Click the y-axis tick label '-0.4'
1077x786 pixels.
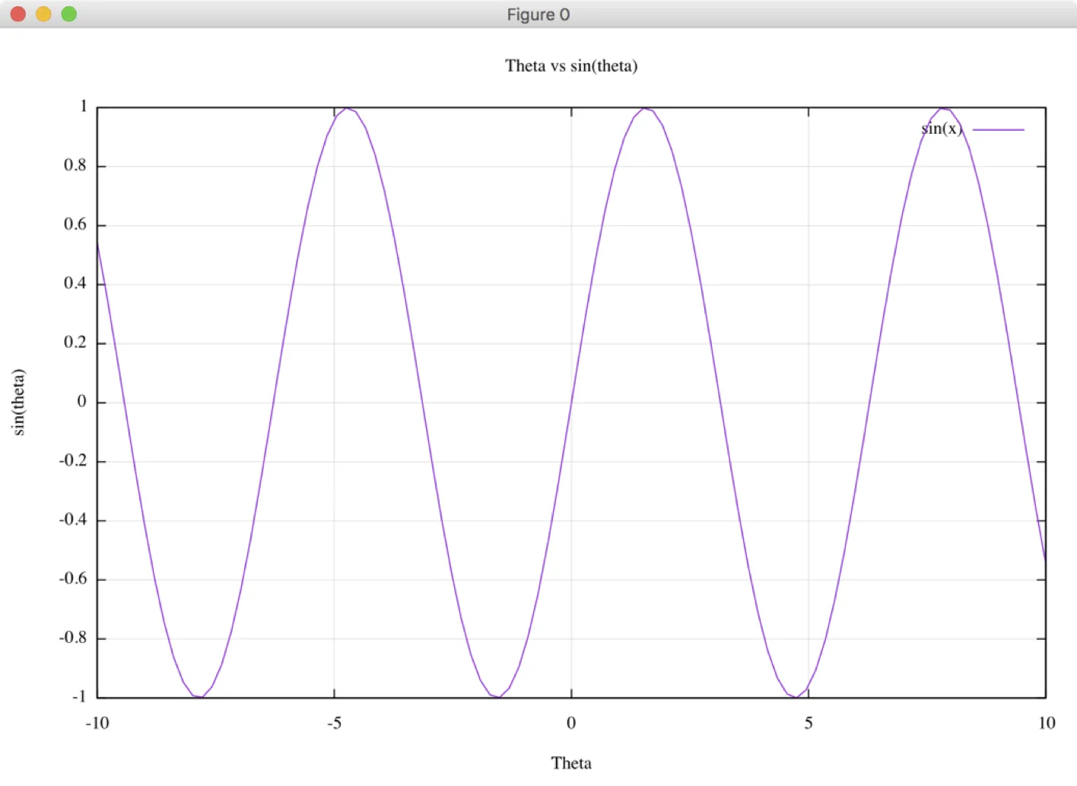73,520
